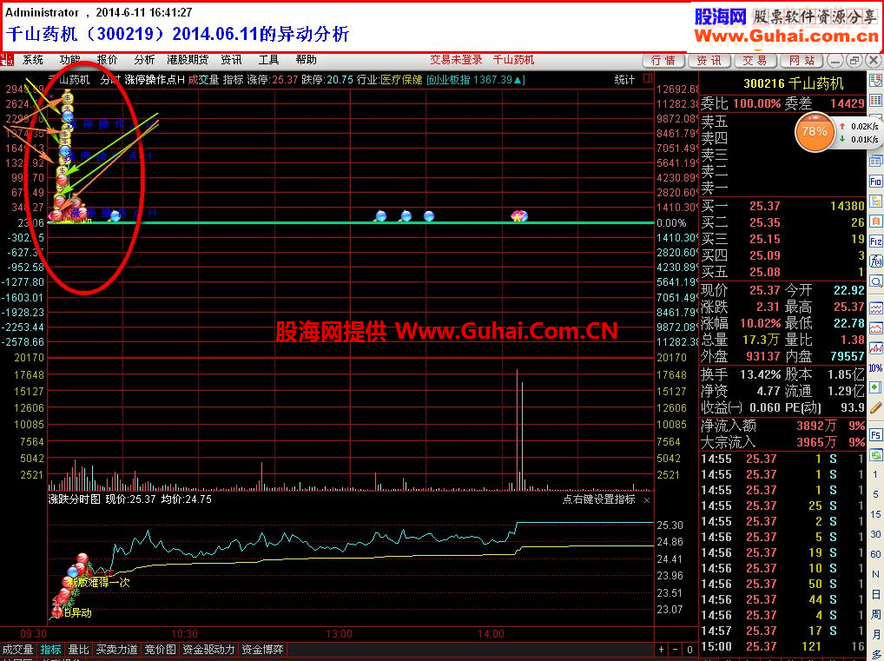Viewport: 884px width, 661px height.
Task: Click the F12 trade icon in sidebar
Action: point(875,241)
